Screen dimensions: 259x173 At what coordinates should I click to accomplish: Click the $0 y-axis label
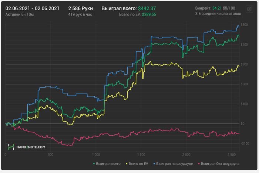click(242, 123)
